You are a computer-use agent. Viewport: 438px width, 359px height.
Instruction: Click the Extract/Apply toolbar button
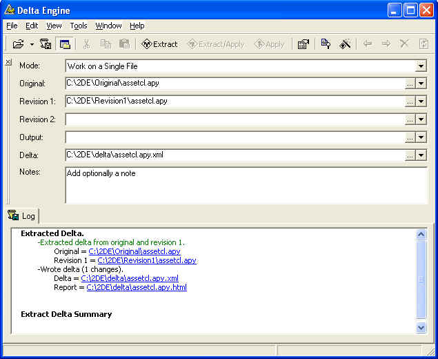point(215,44)
